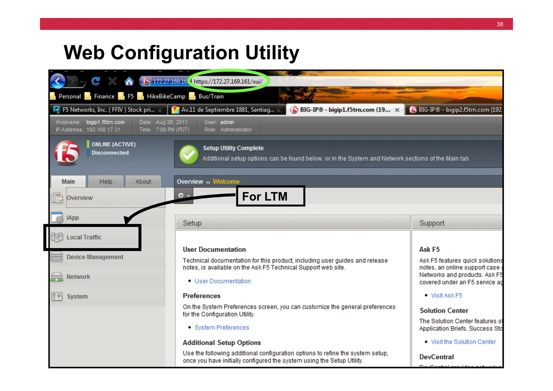
Task: Click the red F5 logo
Action: (x=67, y=153)
